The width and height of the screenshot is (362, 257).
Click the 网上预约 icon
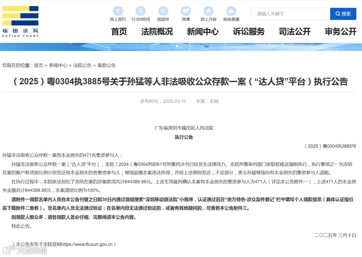(x=118, y=11)
